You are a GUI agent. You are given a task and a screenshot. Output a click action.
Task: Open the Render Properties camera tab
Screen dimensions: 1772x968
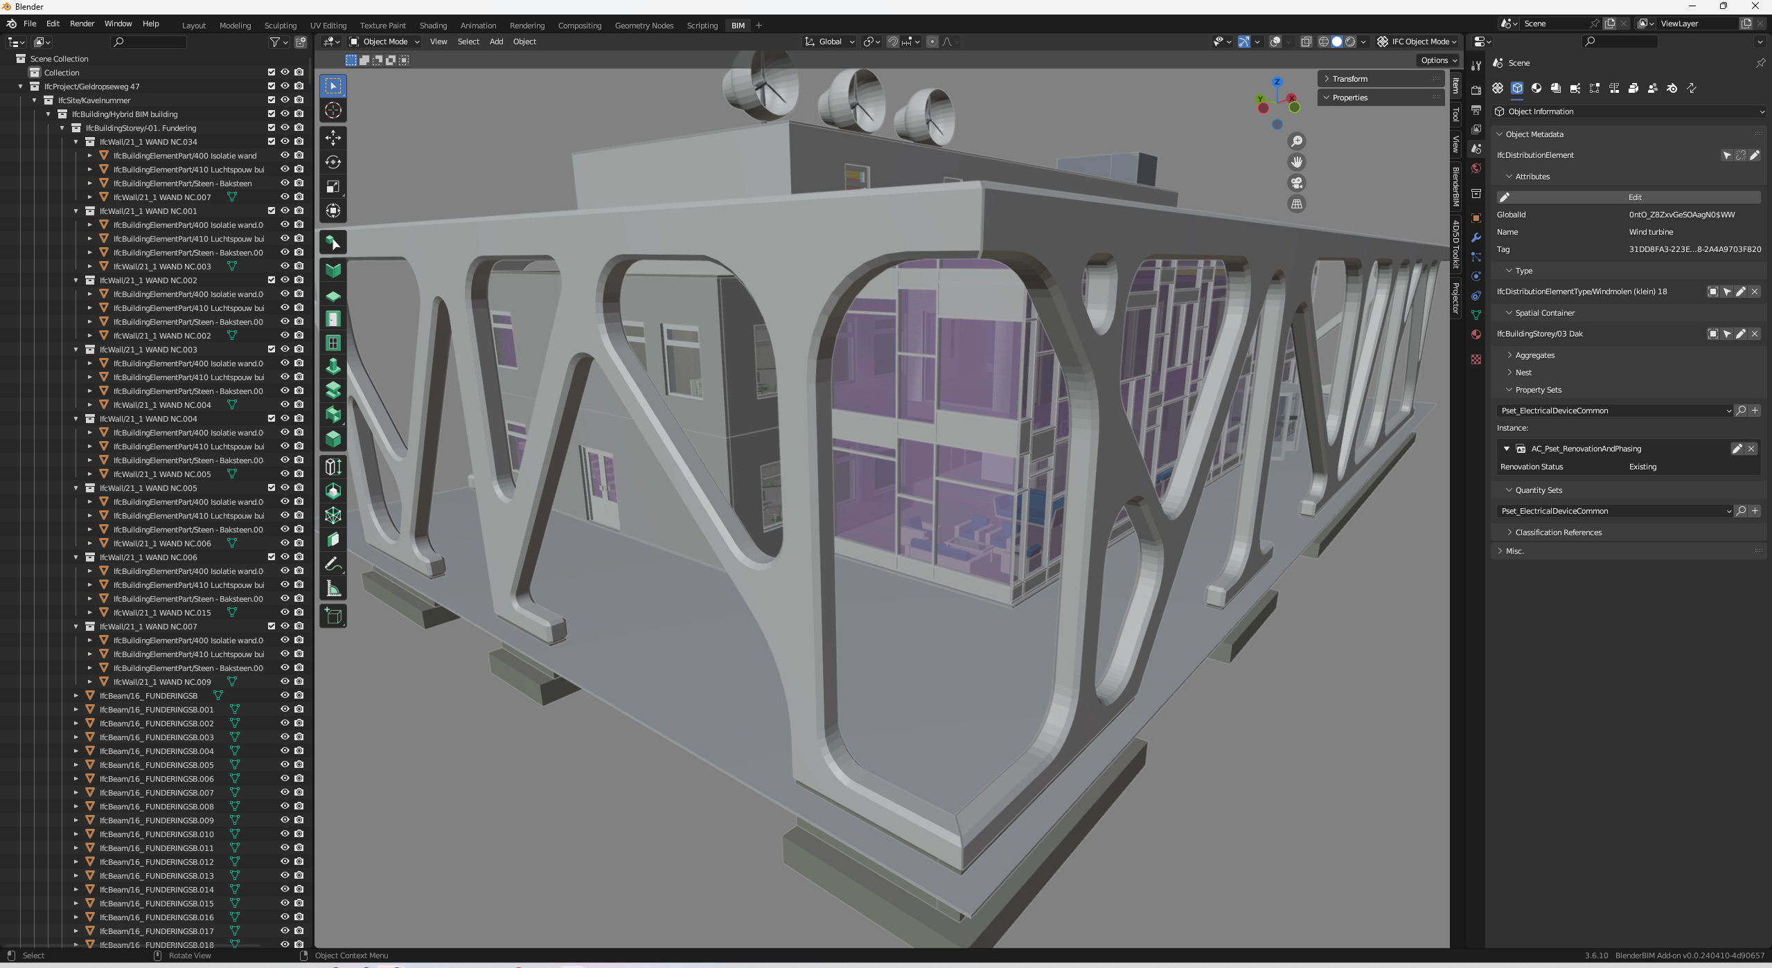[x=1475, y=89]
